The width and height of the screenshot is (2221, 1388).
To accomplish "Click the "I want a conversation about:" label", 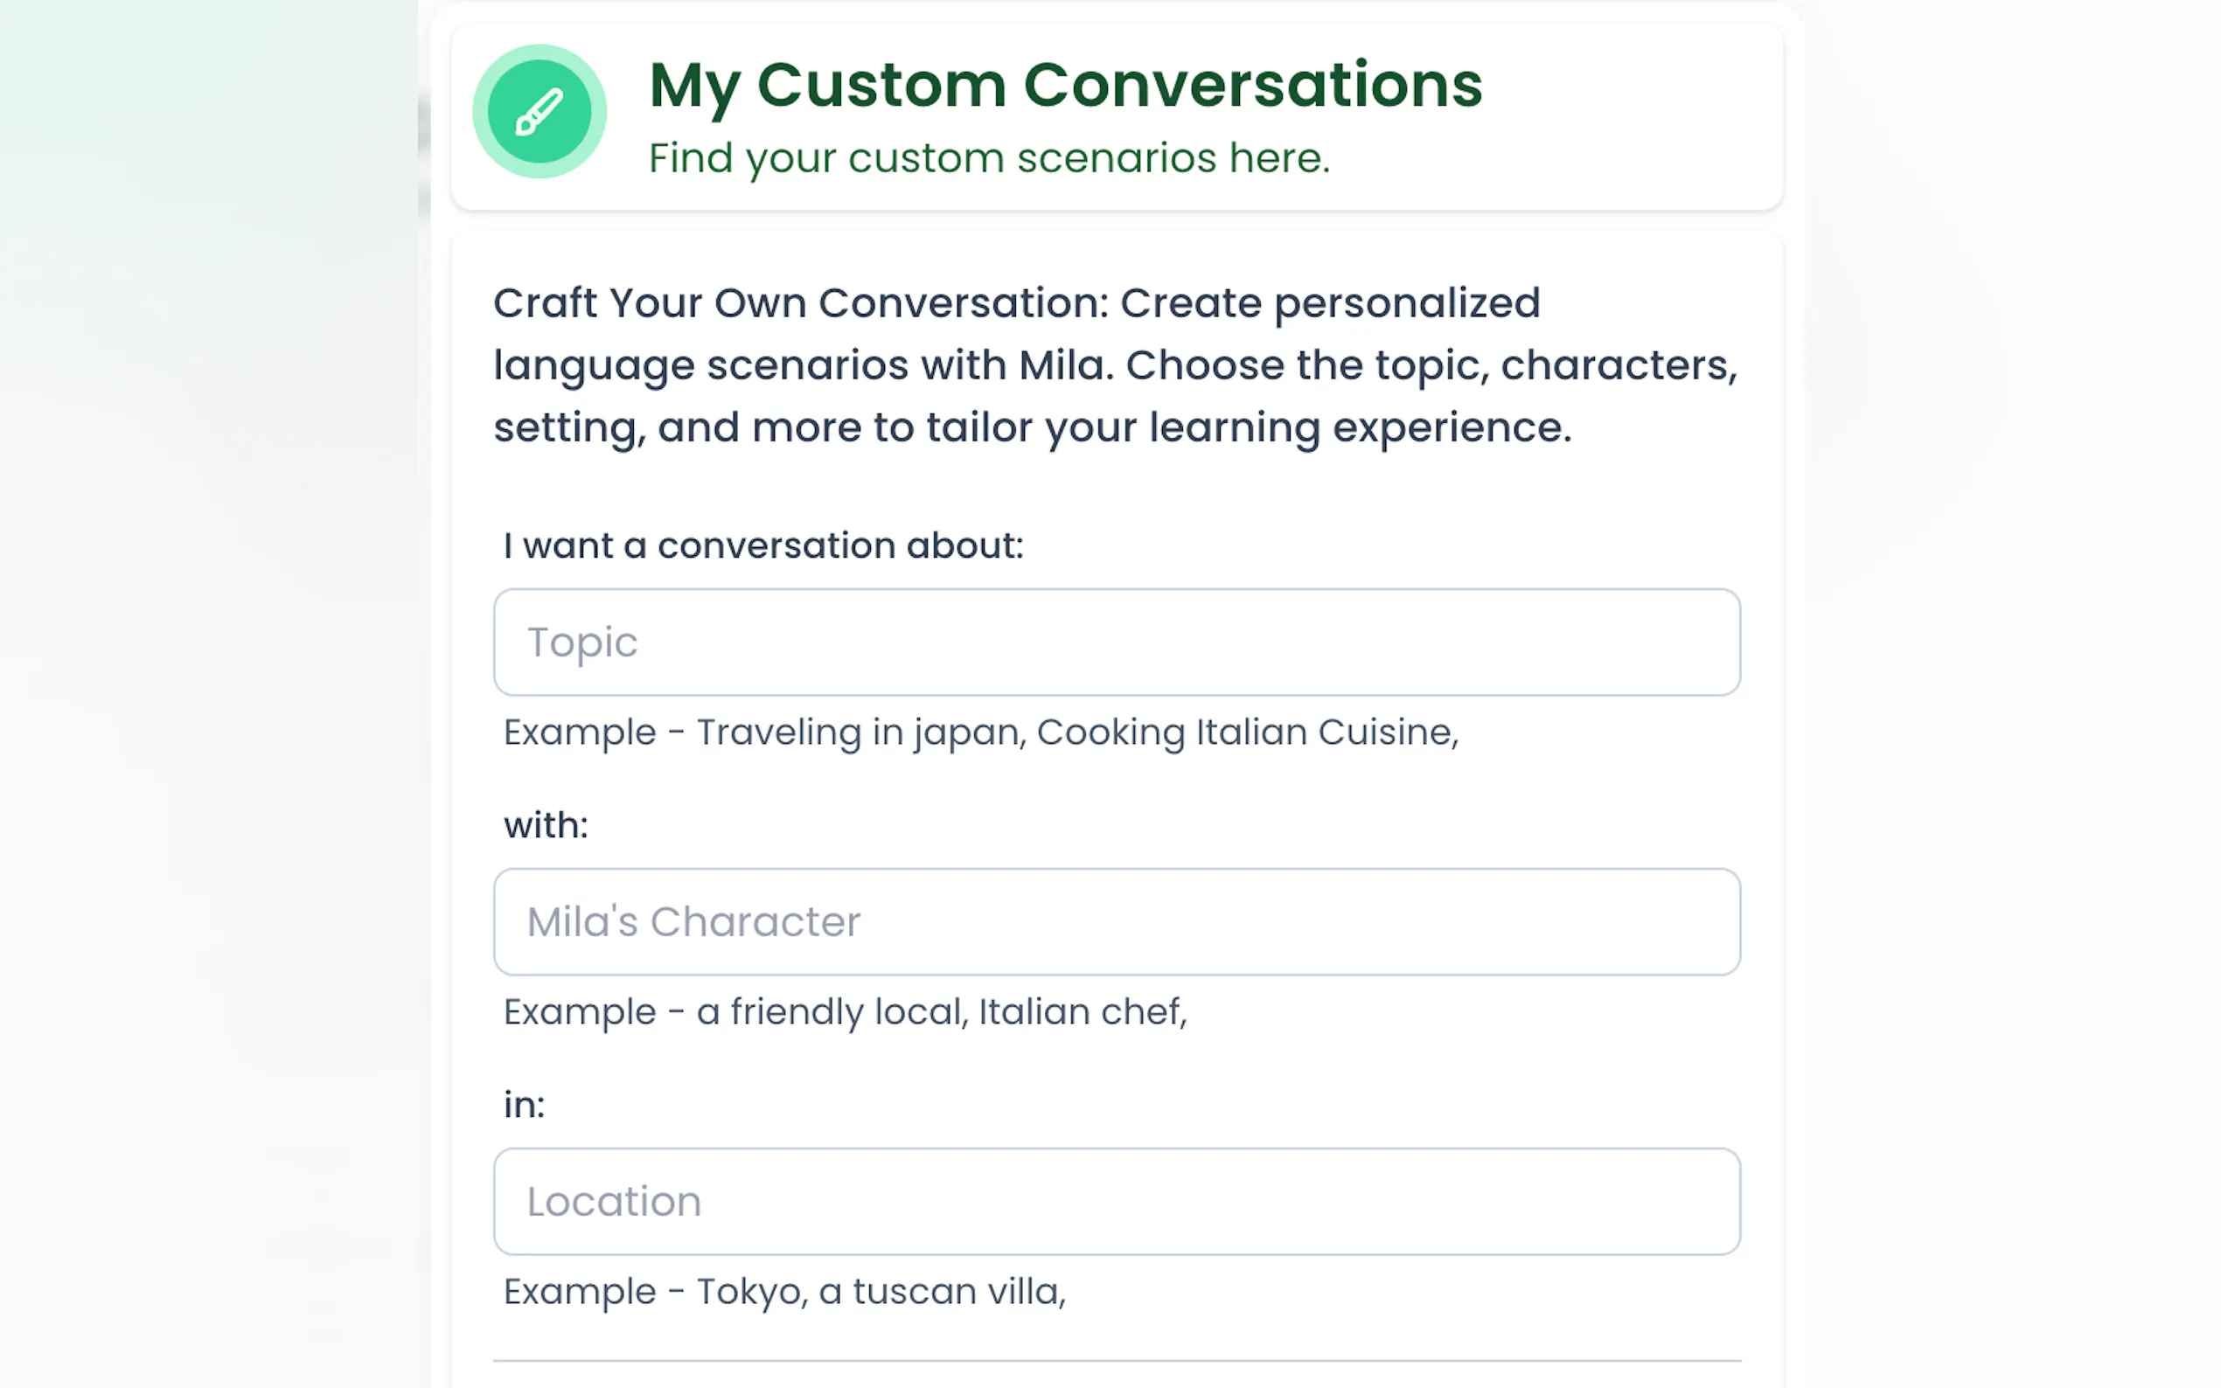I will (762, 545).
